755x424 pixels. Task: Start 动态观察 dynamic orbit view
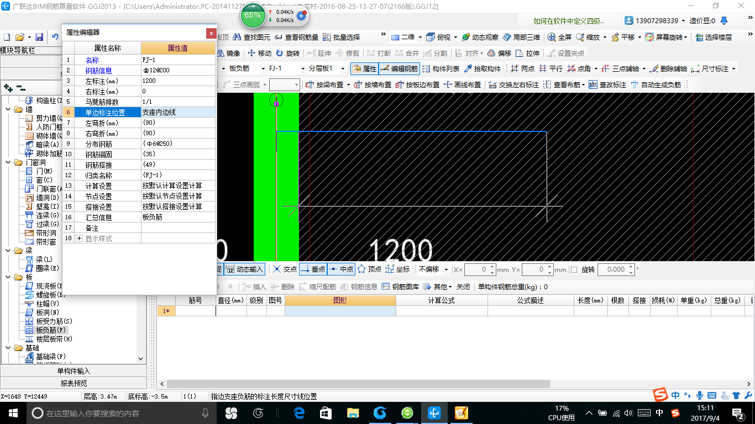point(480,37)
